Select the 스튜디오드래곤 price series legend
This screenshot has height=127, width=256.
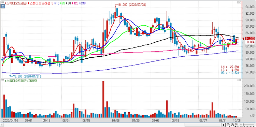click(x=16, y=3)
